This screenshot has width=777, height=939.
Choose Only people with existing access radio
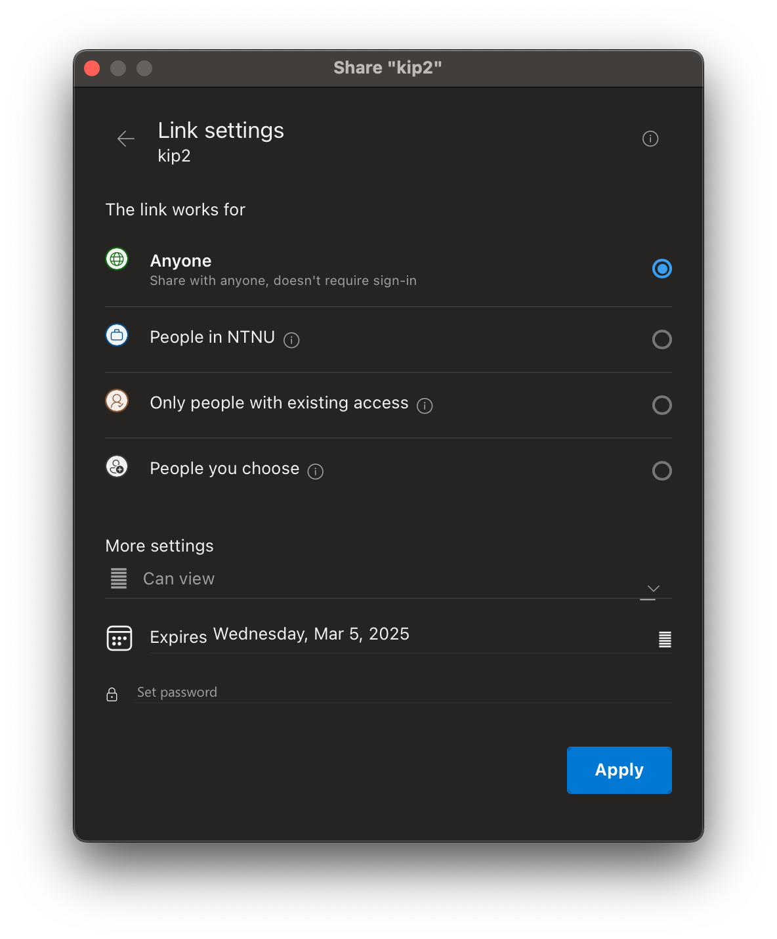tap(661, 405)
